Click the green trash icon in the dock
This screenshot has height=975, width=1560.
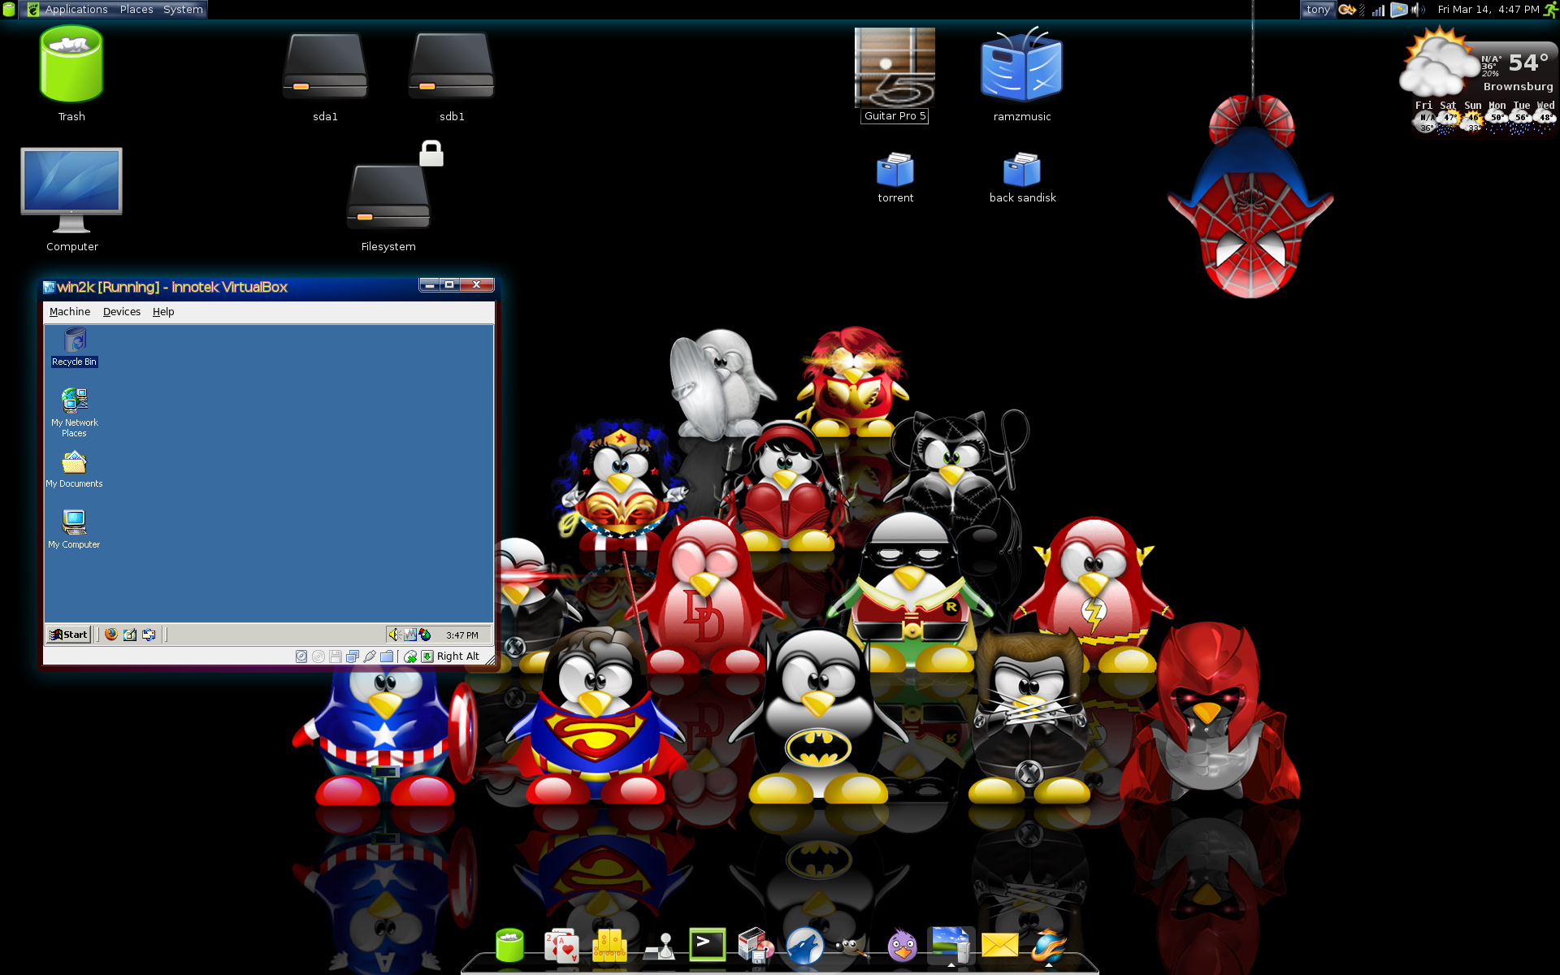[x=510, y=945]
